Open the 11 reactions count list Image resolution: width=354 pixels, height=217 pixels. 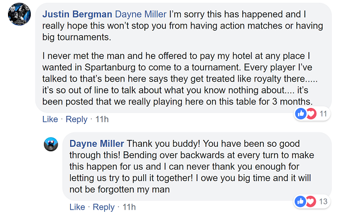pyautogui.click(x=323, y=114)
